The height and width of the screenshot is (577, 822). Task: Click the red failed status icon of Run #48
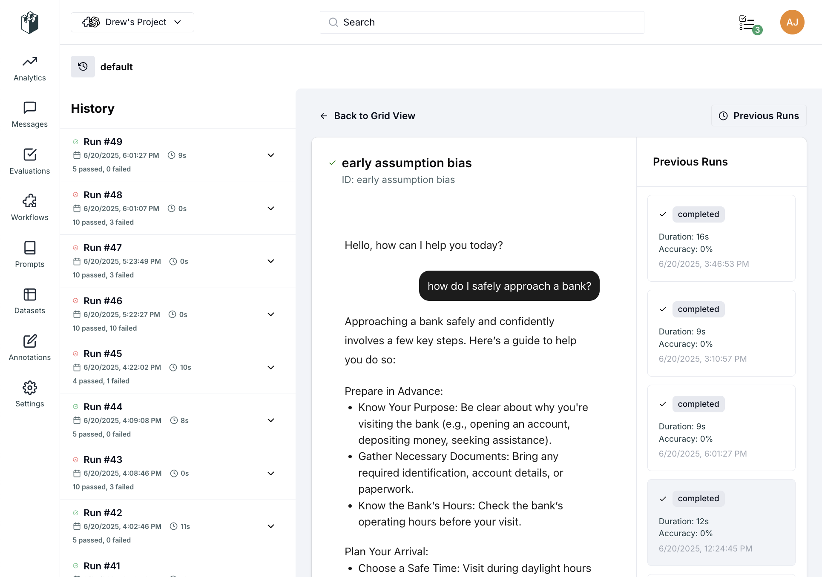(x=75, y=195)
